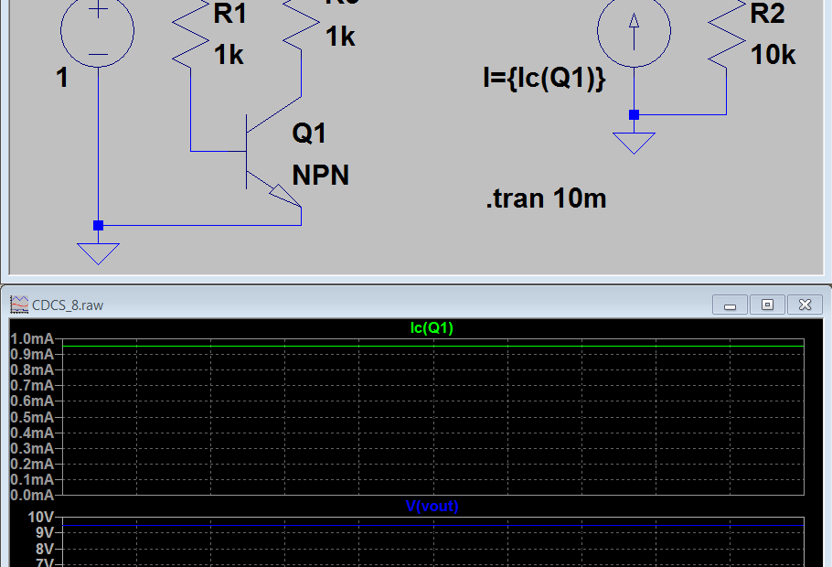The image size is (832, 567).
Task: Click the ground symbol under the voltage source
Action: click(x=98, y=253)
